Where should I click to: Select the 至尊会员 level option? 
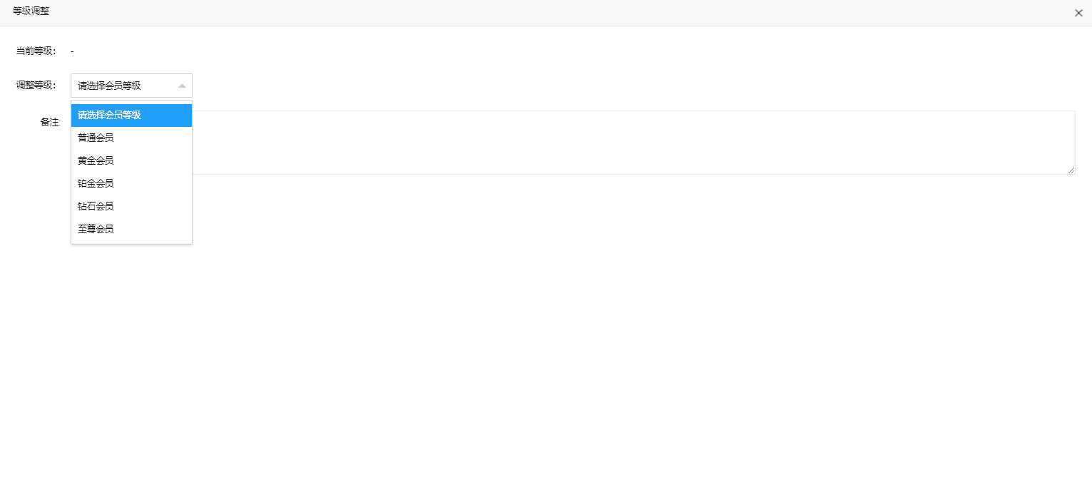pyautogui.click(x=131, y=229)
